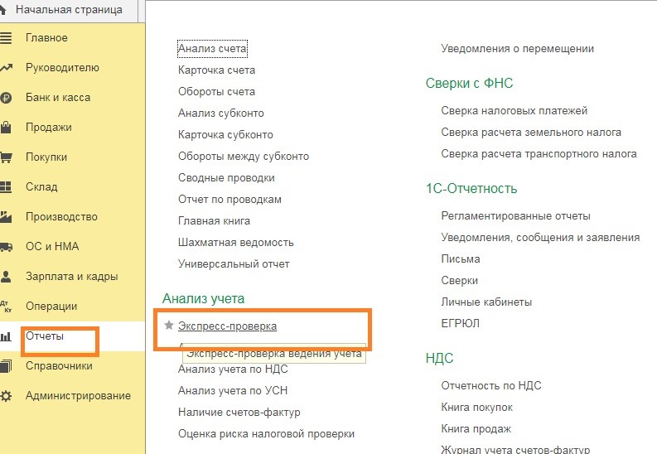
Task: Open the Администрирование section
Action: (79, 396)
